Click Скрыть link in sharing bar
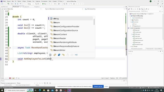 click(x=106, y=86)
